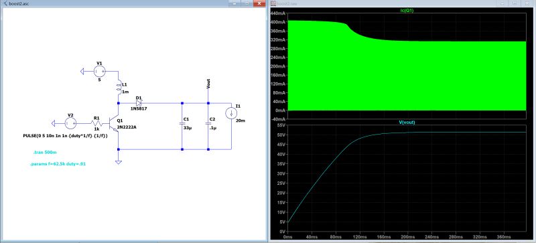Viewport: 536px width, 243px height.
Task: Select the .params f=62.5k duty=.91 directive
Action: coord(58,164)
